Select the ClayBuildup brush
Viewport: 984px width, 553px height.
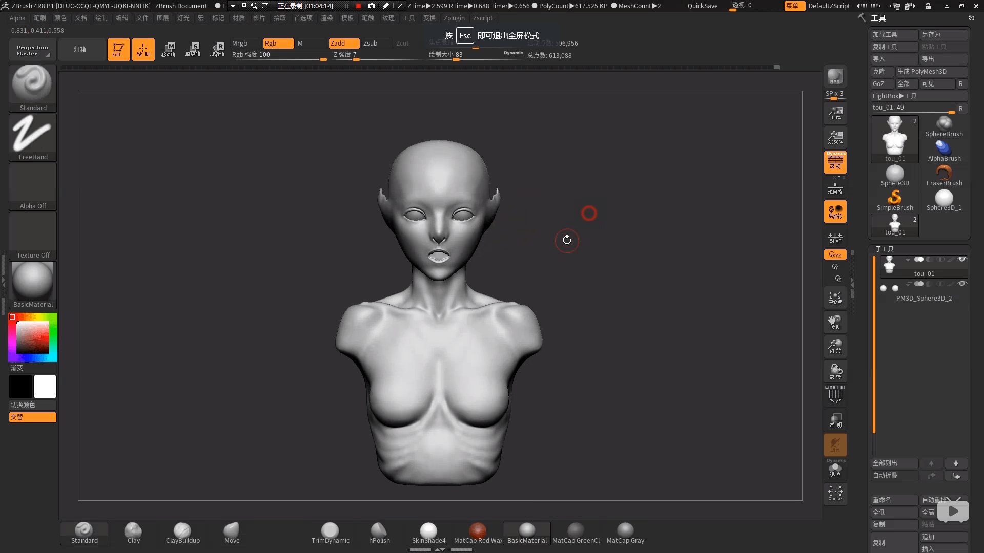point(182,534)
